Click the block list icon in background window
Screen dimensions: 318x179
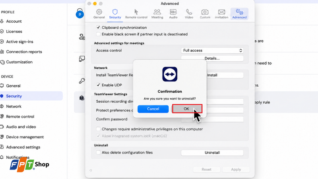coord(81,98)
